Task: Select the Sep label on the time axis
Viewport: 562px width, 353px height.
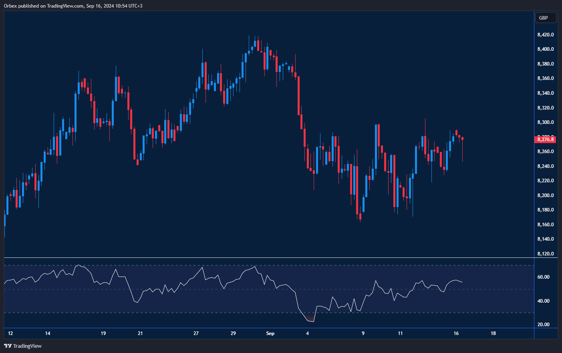Action: (x=270, y=333)
